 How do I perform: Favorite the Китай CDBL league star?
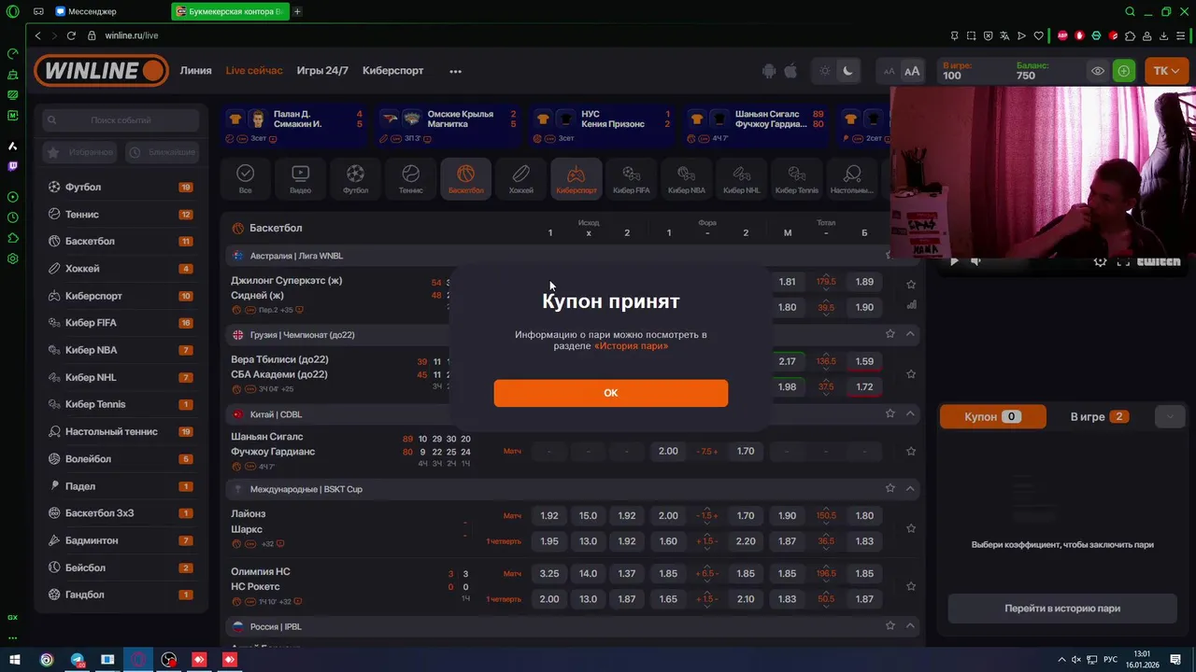[890, 413]
